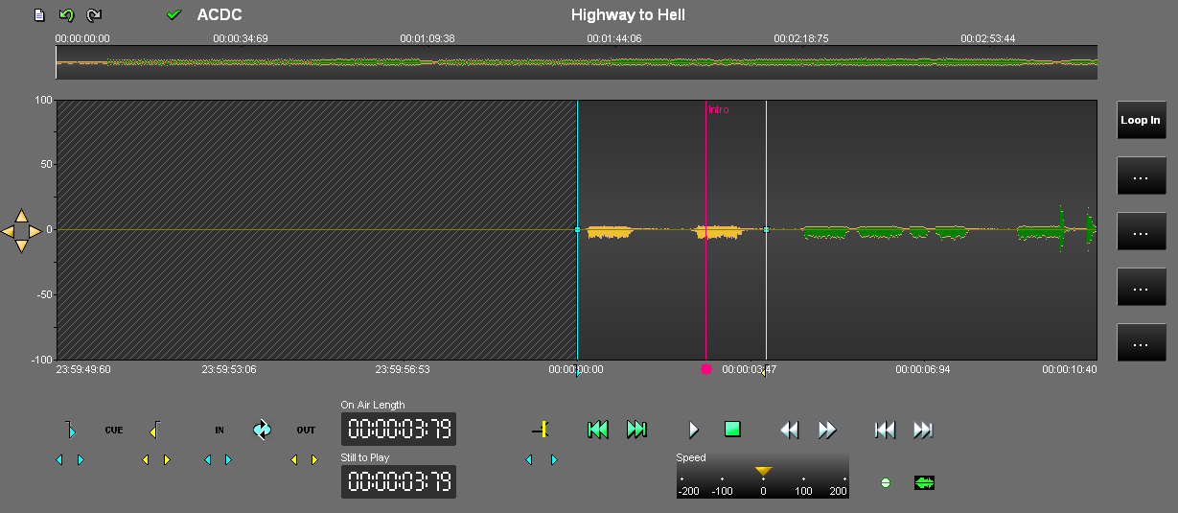Click the new document icon

39,15
